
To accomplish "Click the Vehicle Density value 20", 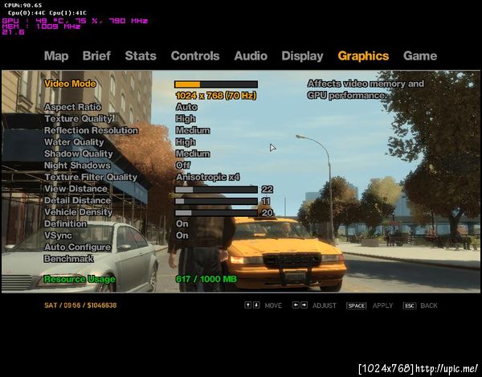I will click(x=268, y=213).
